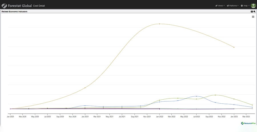Open the chart hamburger context menu
The image size is (257, 132).
(x=253, y=17)
